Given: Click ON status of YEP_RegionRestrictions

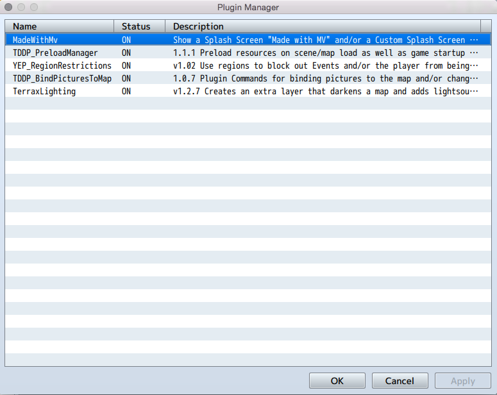Looking at the screenshot, I should (x=126, y=65).
